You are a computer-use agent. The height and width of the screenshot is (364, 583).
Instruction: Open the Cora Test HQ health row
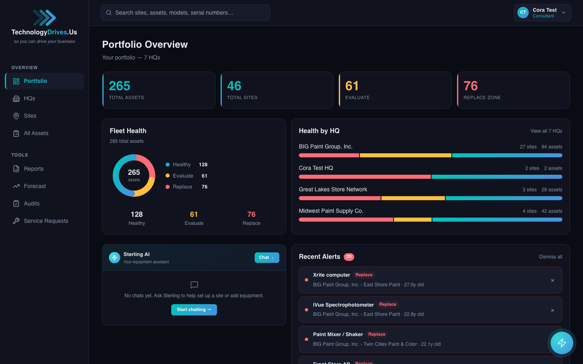point(316,168)
